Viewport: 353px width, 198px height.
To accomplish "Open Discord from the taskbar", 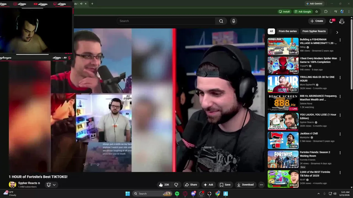I will point(193,194).
